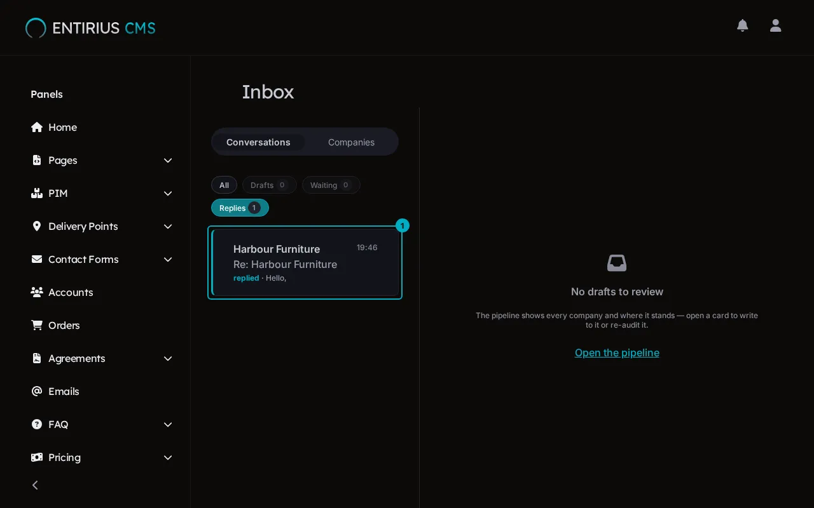Open the user profile icon

(x=775, y=25)
